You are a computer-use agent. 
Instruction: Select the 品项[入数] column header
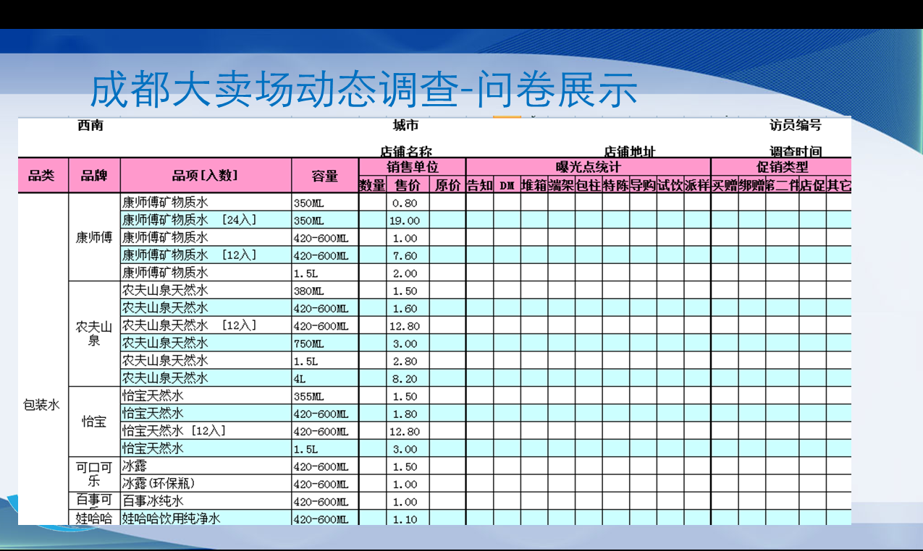coord(206,175)
